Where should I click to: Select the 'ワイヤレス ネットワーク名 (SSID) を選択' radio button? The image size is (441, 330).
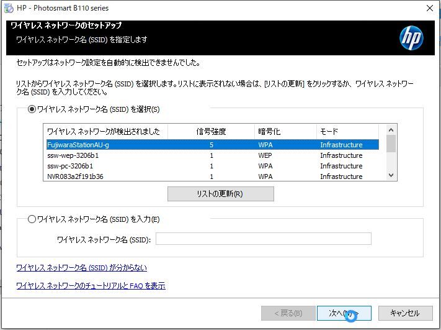point(32,109)
